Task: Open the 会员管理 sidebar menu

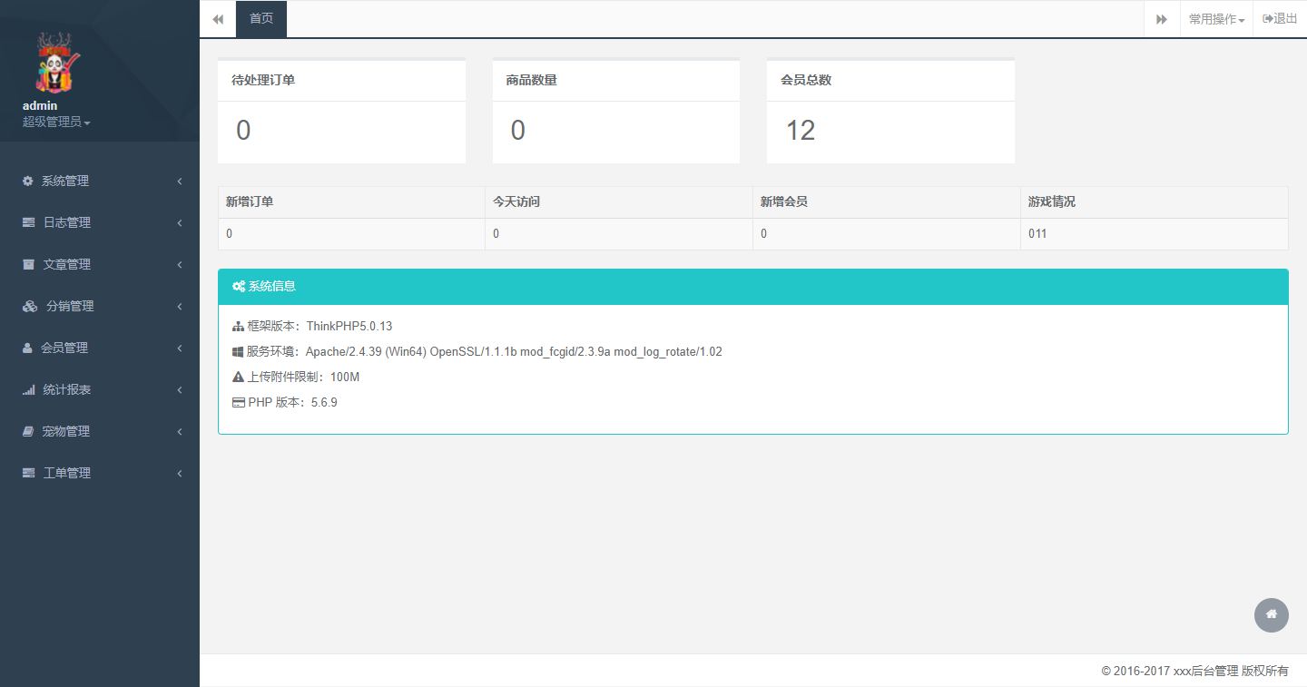Action: click(x=65, y=348)
